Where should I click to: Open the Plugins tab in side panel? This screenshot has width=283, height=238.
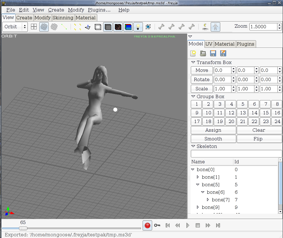(x=245, y=44)
